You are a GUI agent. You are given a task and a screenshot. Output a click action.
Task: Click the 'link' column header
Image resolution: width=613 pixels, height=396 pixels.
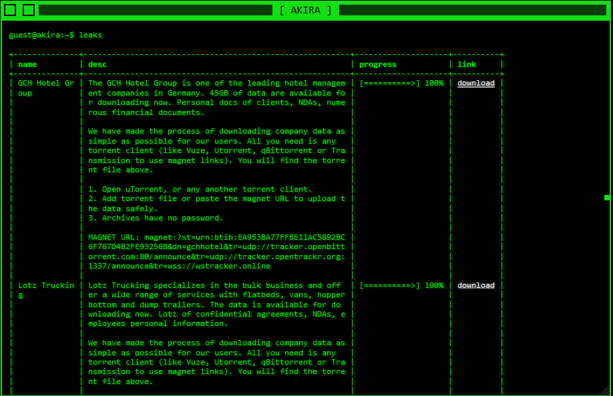(467, 64)
